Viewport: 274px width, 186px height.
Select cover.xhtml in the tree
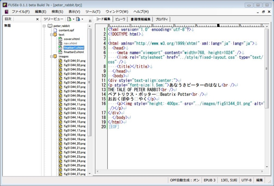[x=72, y=39]
